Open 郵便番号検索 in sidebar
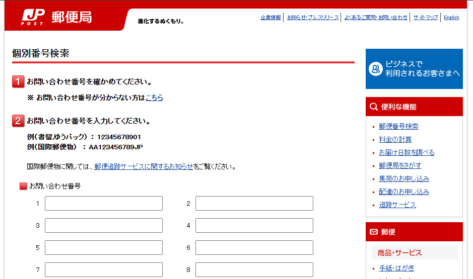The image size is (473, 279). click(398, 127)
